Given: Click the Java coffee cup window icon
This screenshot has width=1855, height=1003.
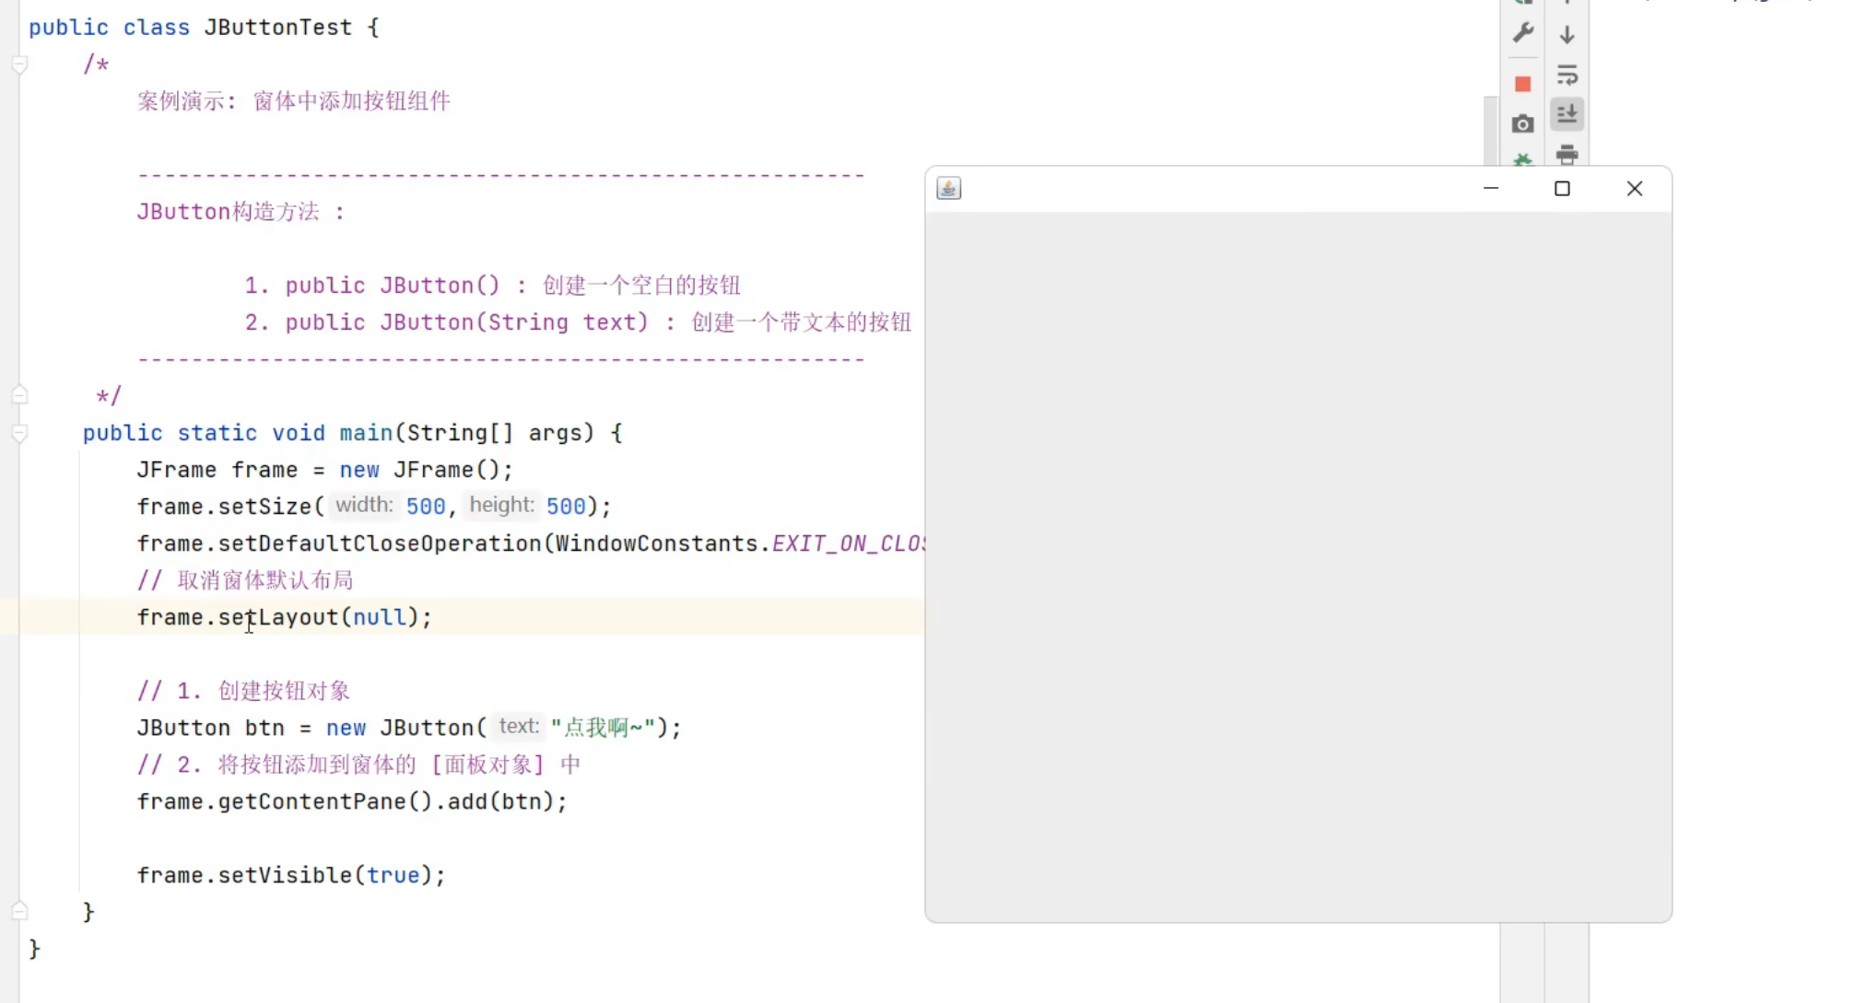Looking at the screenshot, I should point(948,188).
